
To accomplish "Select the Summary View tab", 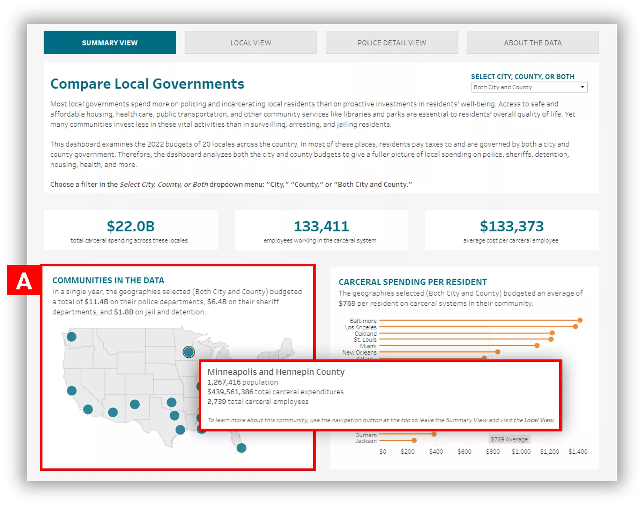I will click(110, 42).
